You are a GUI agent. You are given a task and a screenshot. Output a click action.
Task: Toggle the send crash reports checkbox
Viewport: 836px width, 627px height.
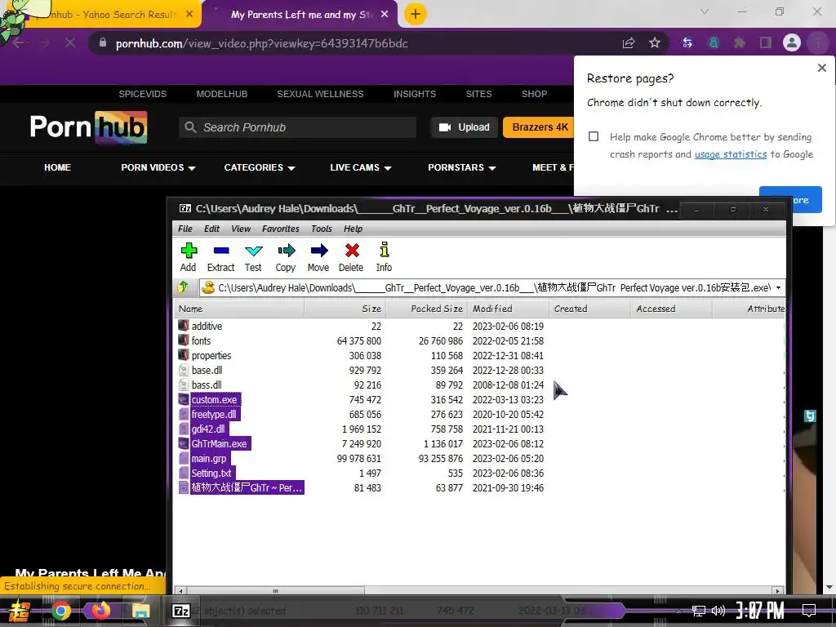594,136
